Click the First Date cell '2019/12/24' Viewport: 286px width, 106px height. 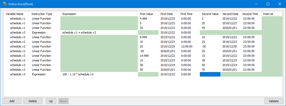pos(169,65)
